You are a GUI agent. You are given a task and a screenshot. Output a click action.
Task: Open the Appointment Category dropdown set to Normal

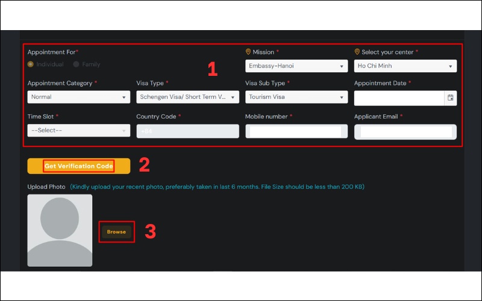coord(78,97)
